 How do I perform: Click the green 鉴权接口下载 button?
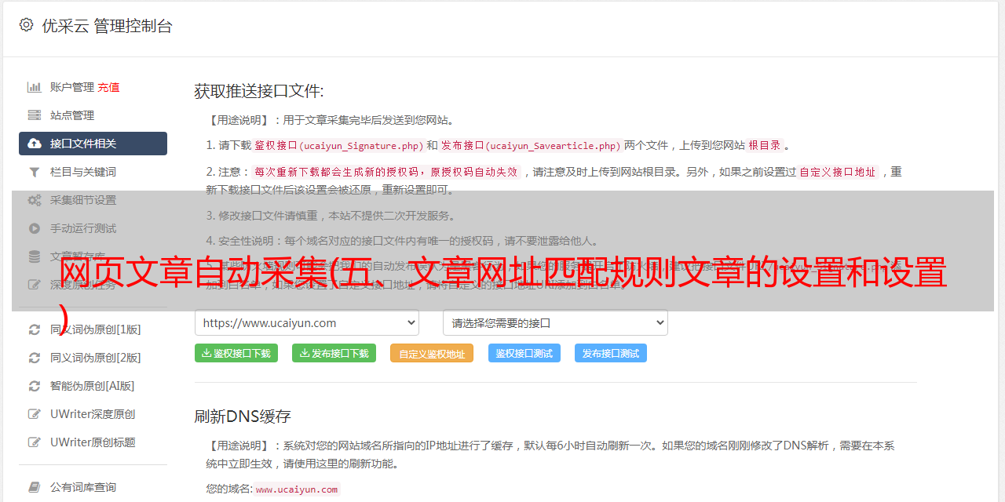tap(236, 353)
